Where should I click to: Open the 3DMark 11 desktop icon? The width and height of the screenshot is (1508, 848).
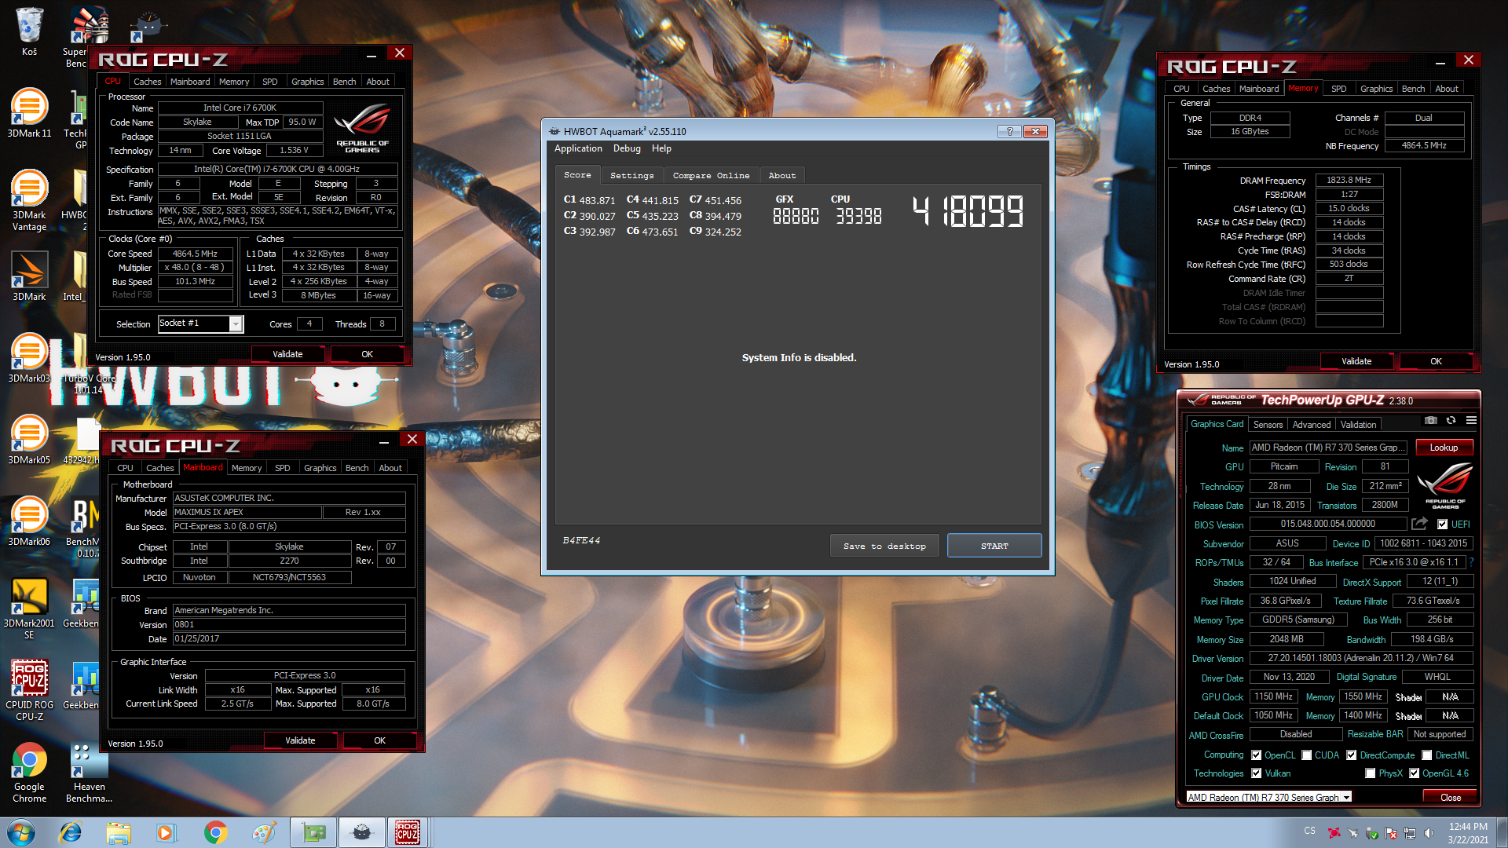[29, 114]
